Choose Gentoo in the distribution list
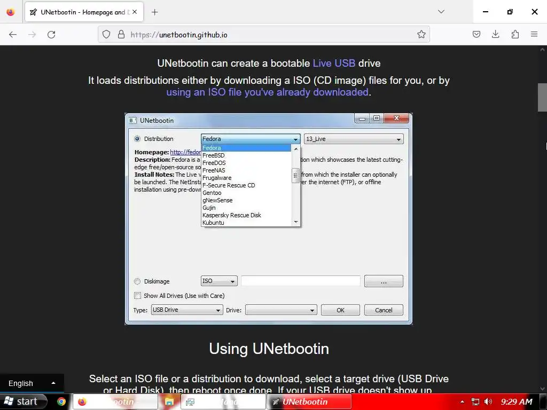 coord(246,193)
